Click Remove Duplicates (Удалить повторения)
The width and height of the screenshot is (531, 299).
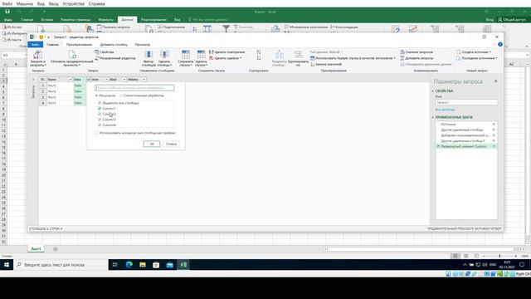coord(227,51)
